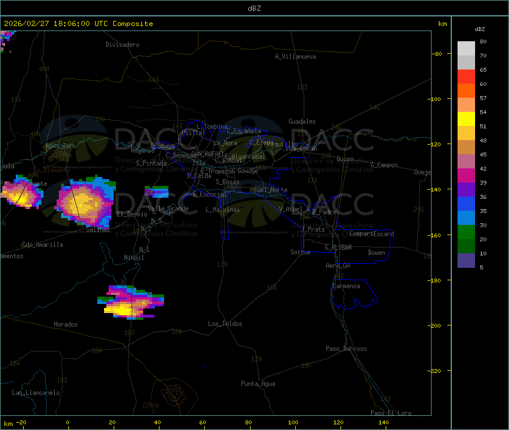Screen dimensions: 509x430
Task: Click the Divisadero place label
Action: 122,45
